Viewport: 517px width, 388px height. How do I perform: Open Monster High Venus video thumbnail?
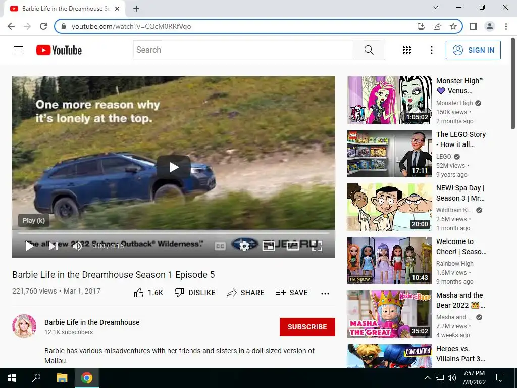(x=390, y=100)
